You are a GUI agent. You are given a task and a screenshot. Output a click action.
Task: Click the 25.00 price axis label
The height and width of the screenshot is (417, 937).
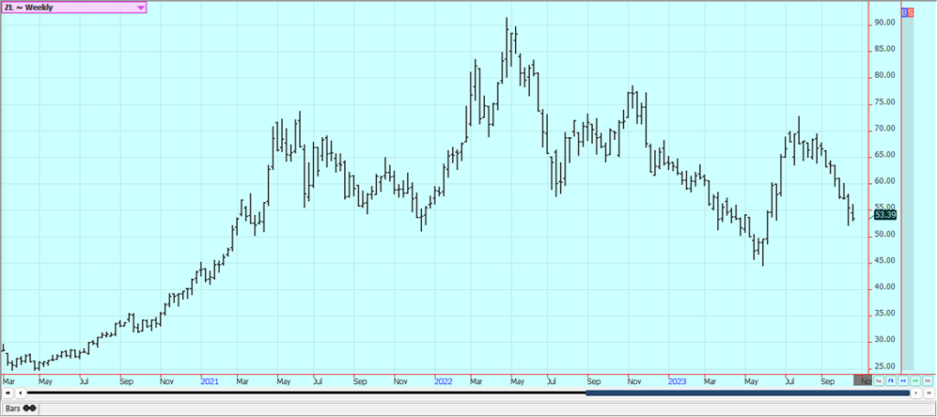click(885, 366)
